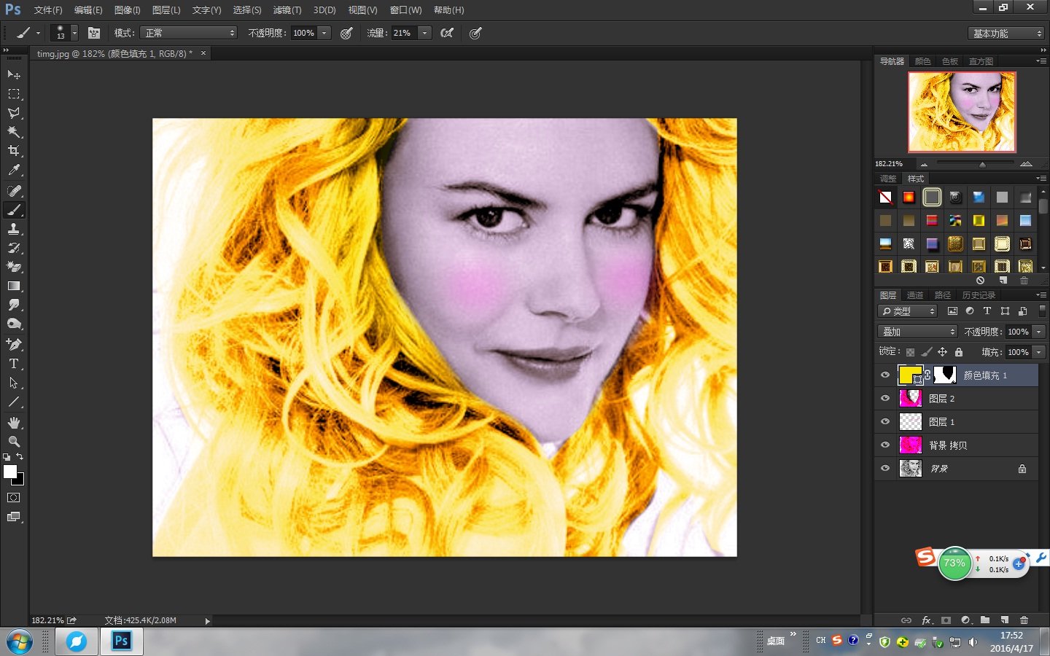Screen dimensions: 1050x656
Task: Lock transparent pixels for current layer
Action: [909, 352]
